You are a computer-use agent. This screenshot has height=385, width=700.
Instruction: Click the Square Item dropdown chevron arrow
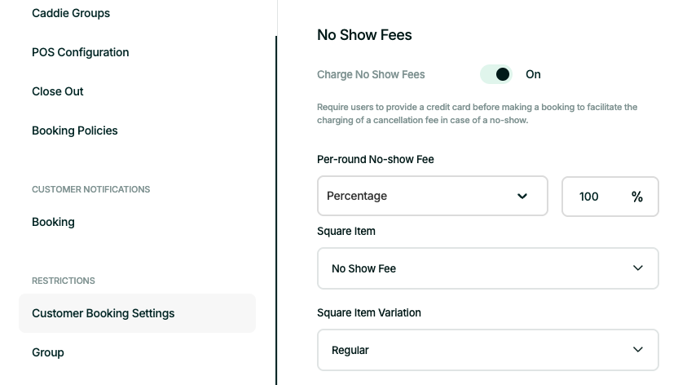(x=638, y=268)
